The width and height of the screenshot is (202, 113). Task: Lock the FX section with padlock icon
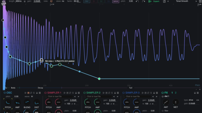point(195,93)
